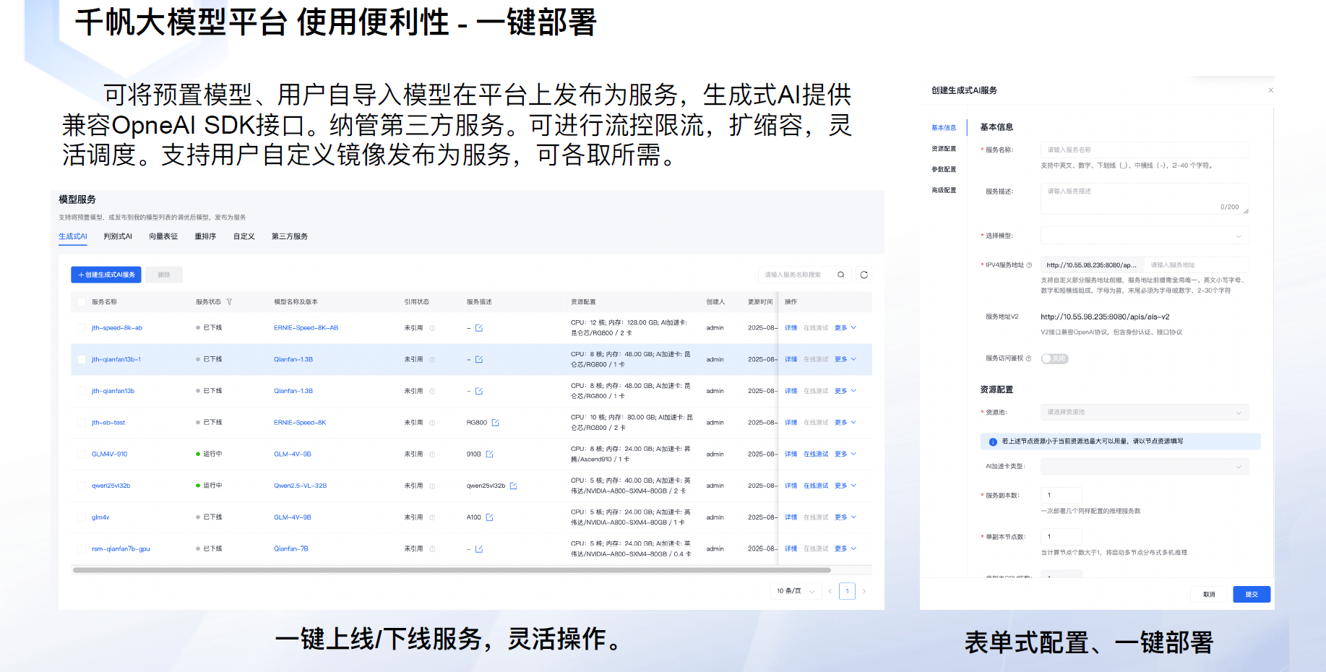Screen dimensions: 1326x672
Task: Toggle the 服务访问鉴权 switch
Action: (x=1054, y=358)
